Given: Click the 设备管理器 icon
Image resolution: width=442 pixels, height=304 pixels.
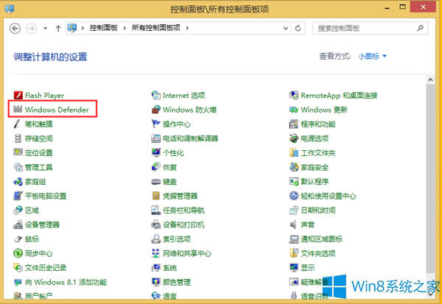Looking at the screenshot, I should tap(18, 225).
